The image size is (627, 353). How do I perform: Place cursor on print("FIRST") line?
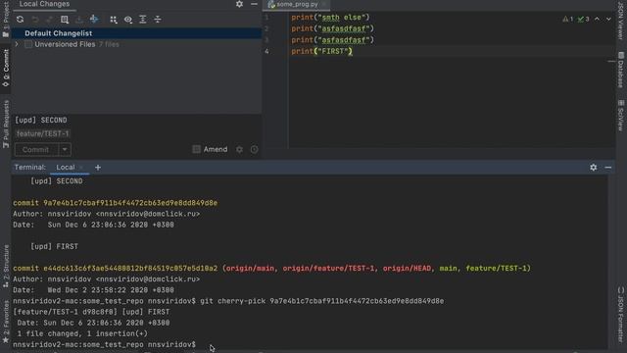(321, 51)
